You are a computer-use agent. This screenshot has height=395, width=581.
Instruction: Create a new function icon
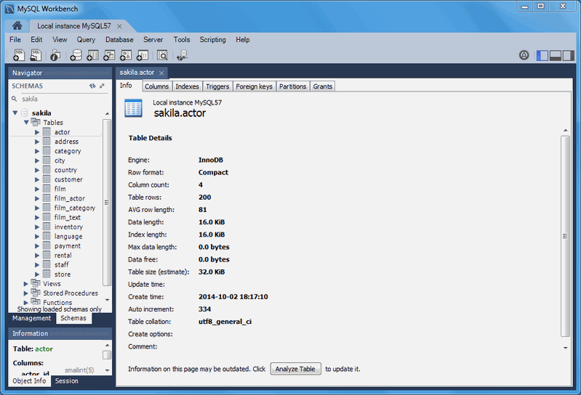pos(143,54)
